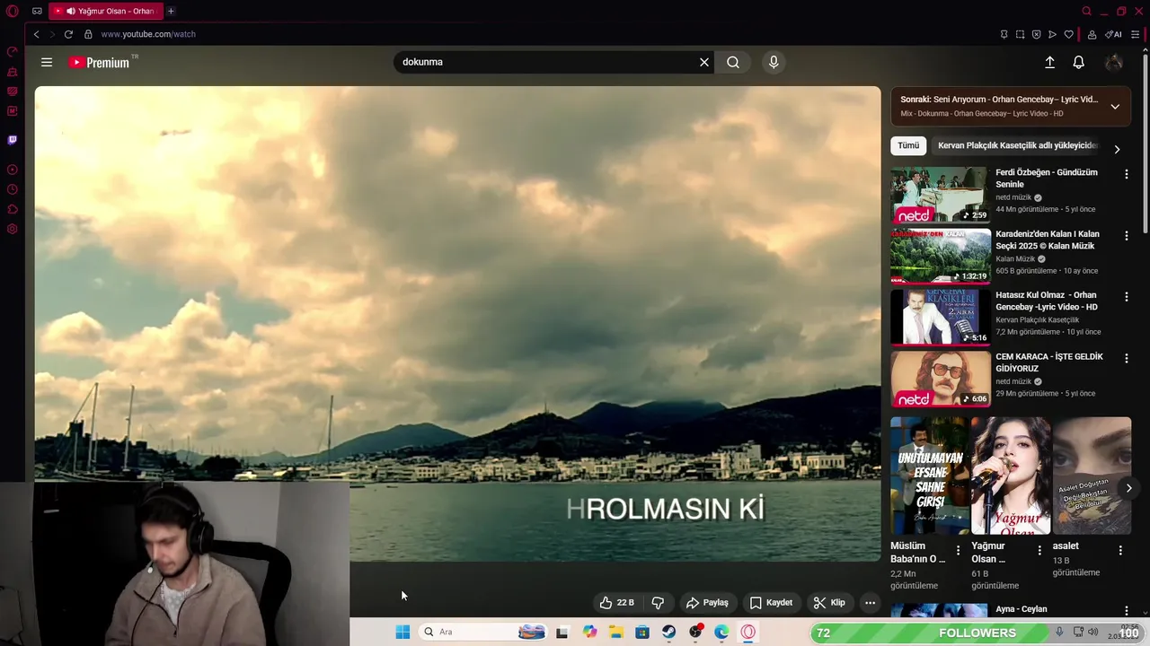Screen dimensions: 1150x646
Task: Select the 'Kervan Plakçılık Kasetçilik' filter chip
Action: pyautogui.click(x=1017, y=145)
